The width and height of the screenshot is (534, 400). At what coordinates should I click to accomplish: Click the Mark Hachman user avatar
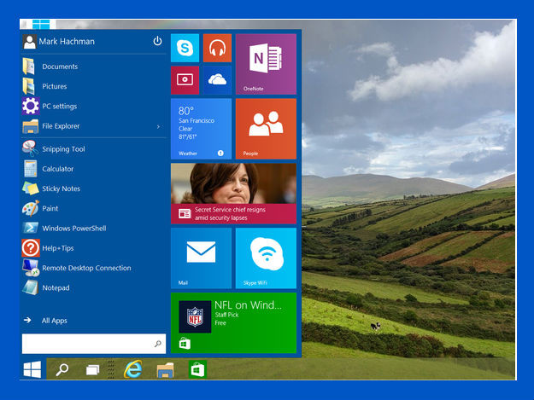pos(30,42)
